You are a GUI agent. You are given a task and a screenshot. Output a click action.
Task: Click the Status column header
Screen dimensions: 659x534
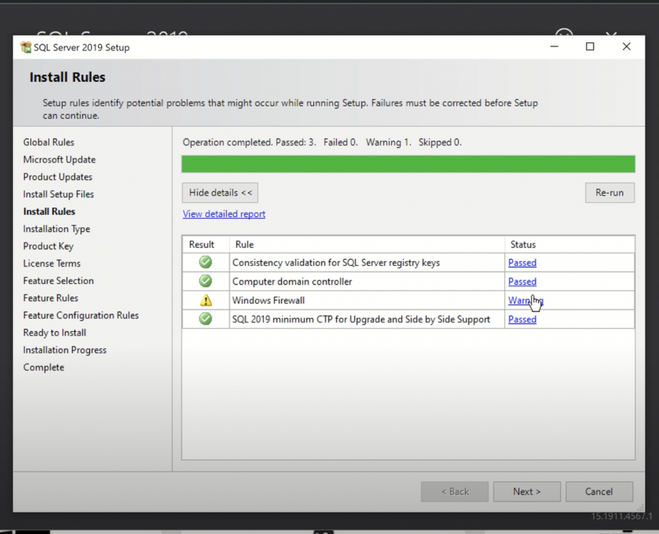[x=523, y=245]
